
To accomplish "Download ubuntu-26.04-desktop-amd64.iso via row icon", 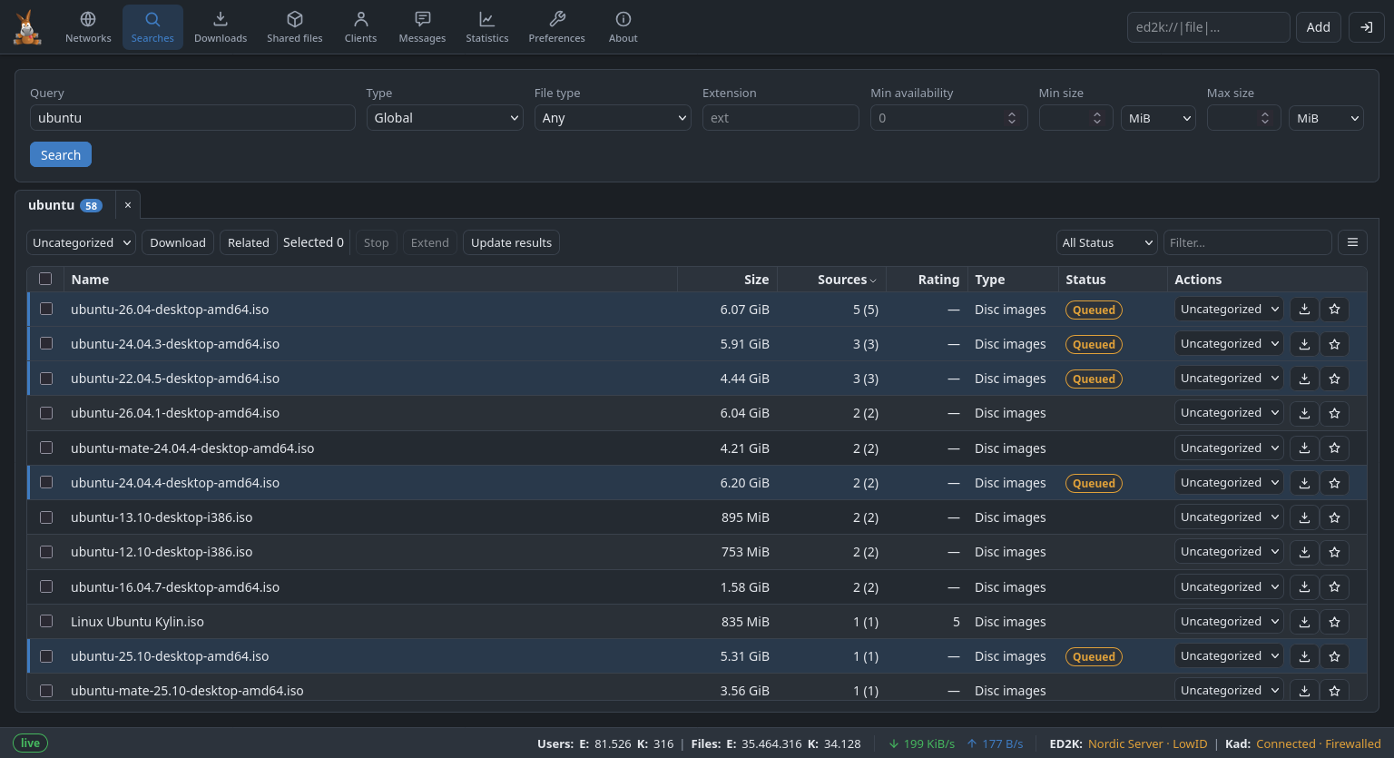I will tap(1304, 310).
